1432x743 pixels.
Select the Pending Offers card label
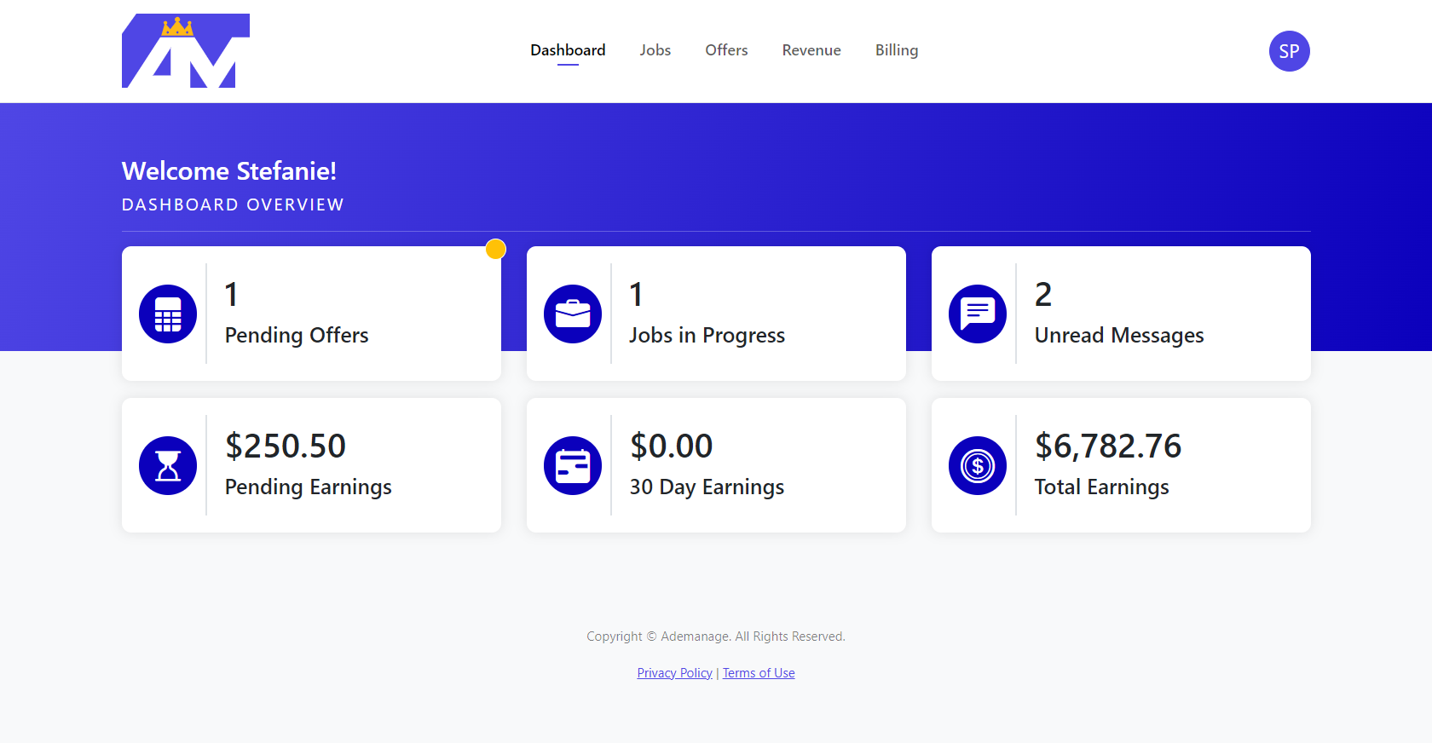[x=297, y=336]
